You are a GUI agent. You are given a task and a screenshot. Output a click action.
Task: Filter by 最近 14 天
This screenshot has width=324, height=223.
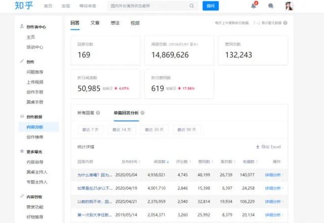[121, 129]
